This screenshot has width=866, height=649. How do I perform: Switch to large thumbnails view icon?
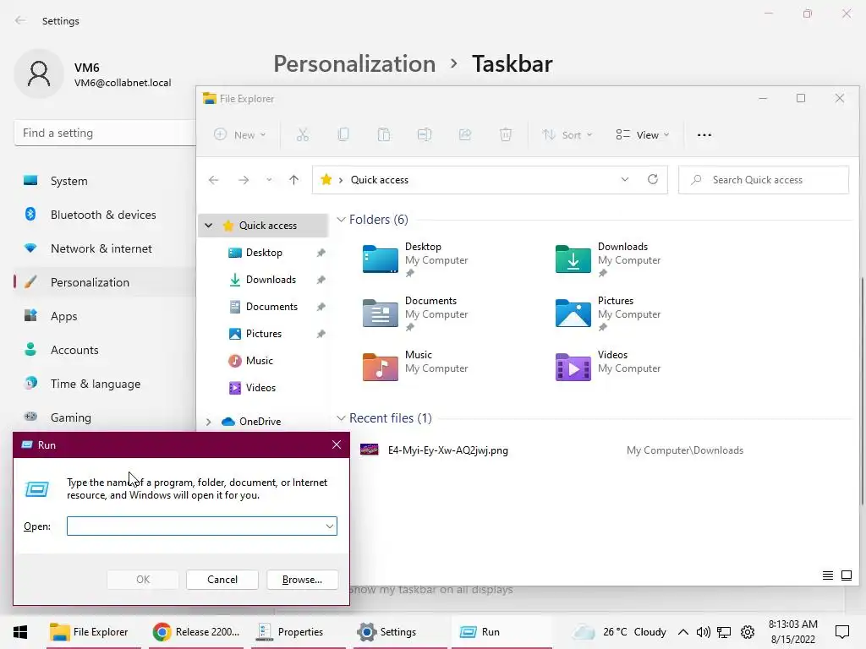(846, 575)
